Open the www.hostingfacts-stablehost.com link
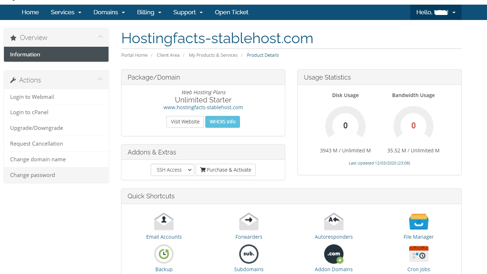The image size is (487, 274). (203, 107)
